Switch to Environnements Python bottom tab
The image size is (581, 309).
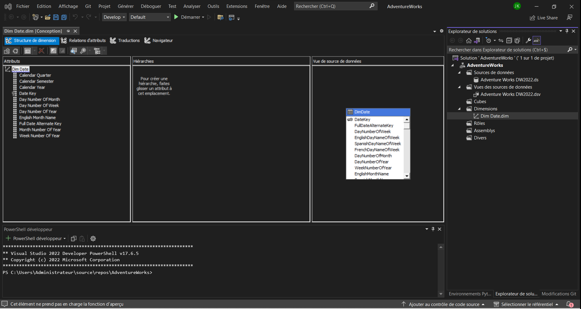pyautogui.click(x=470, y=294)
